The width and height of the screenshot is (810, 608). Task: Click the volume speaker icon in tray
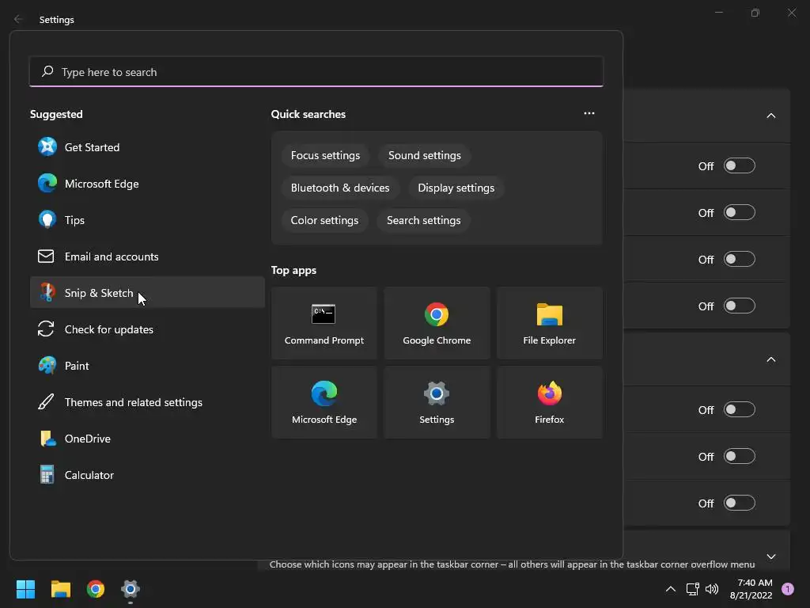[712, 589]
